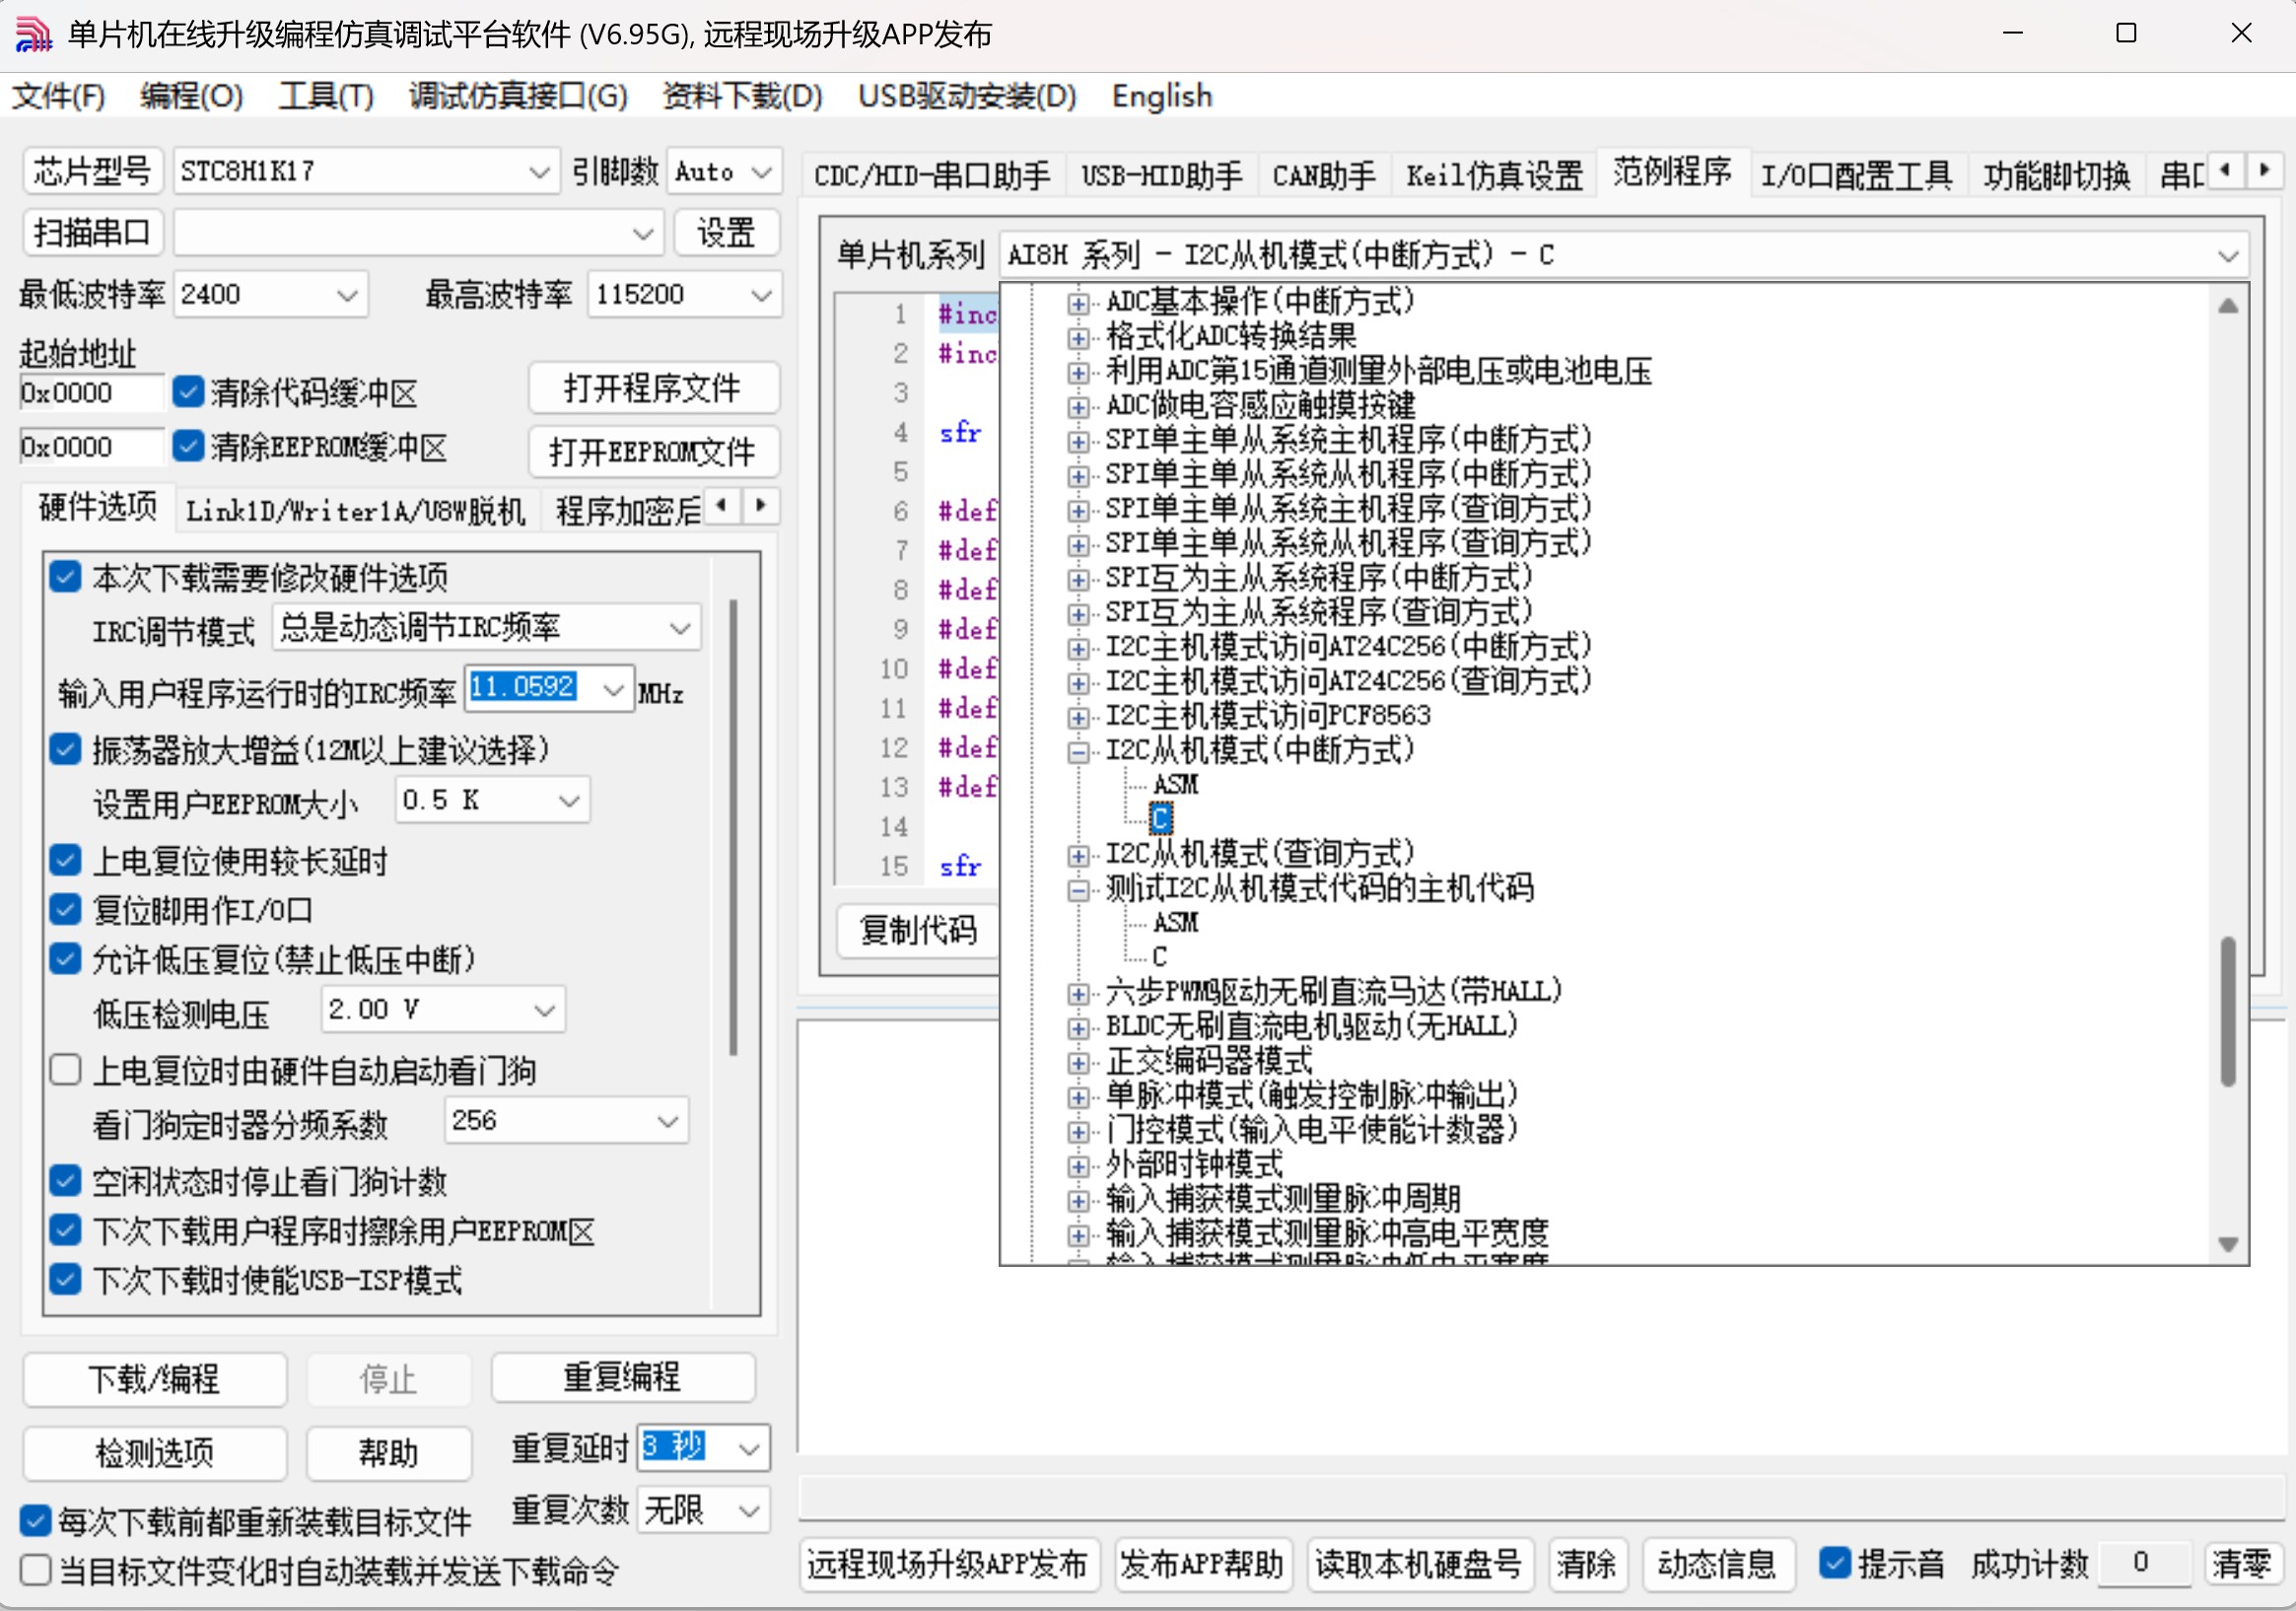
Task: Click the tree list vertical scrollbar thumb
Action: [x=2227, y=1010]
